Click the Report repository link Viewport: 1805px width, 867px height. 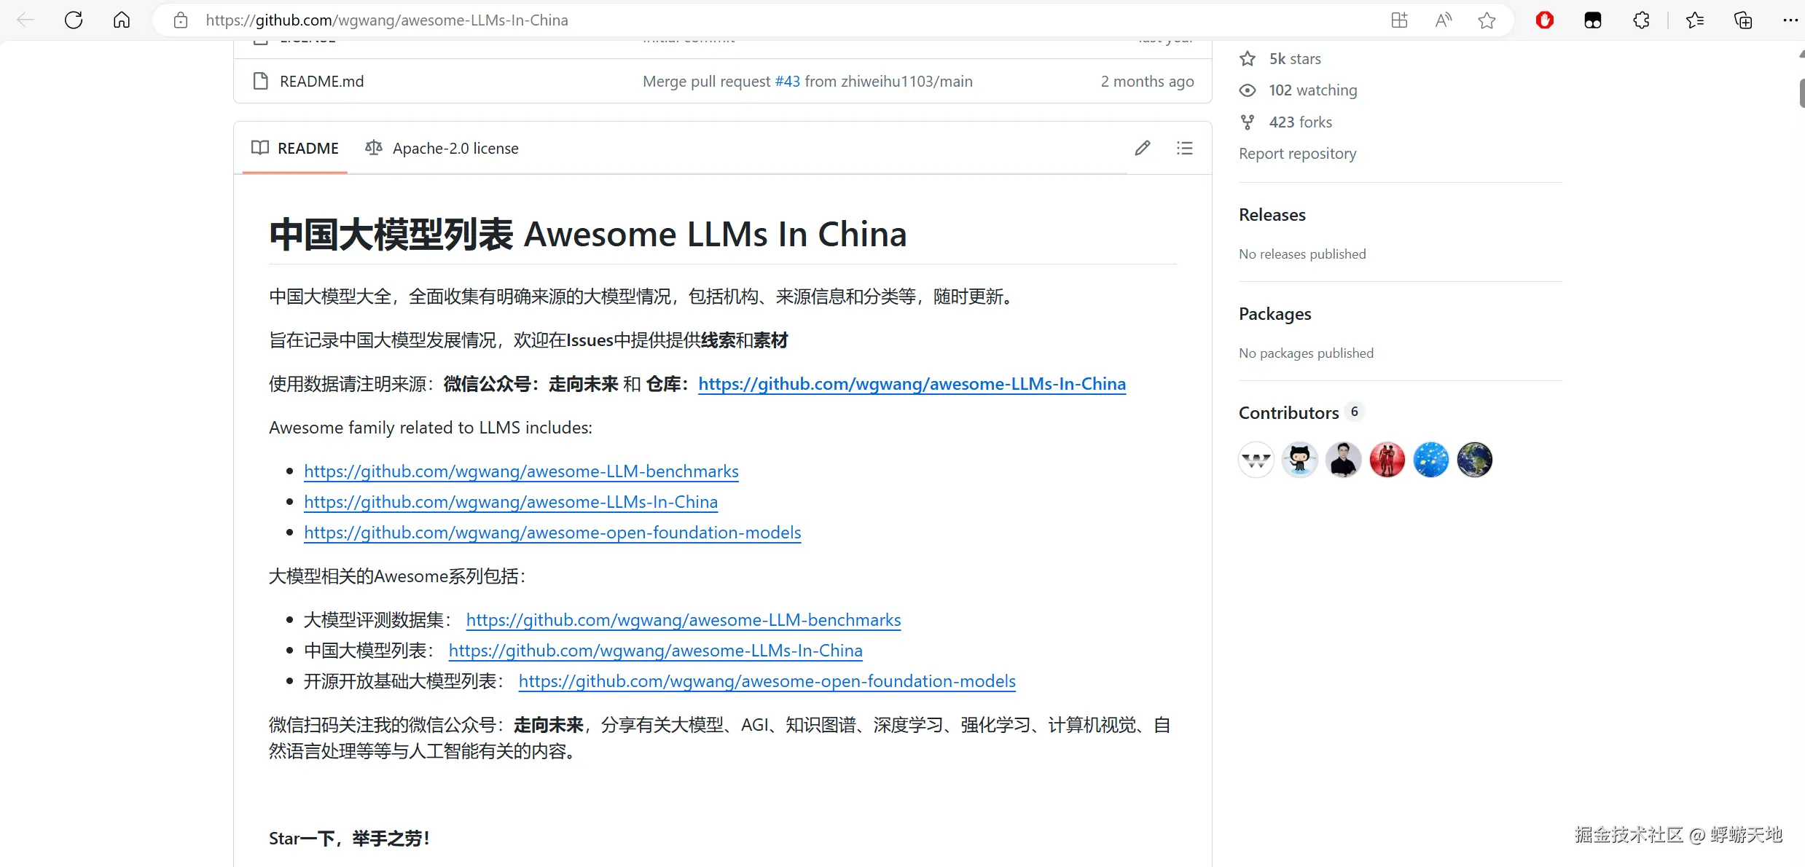pos(1297,154)
